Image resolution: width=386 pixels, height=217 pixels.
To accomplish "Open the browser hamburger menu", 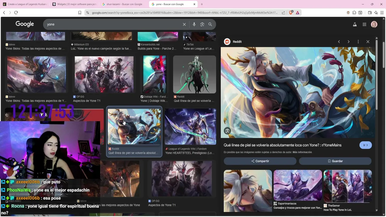I will pyautogui.click(x=382, y=13).
